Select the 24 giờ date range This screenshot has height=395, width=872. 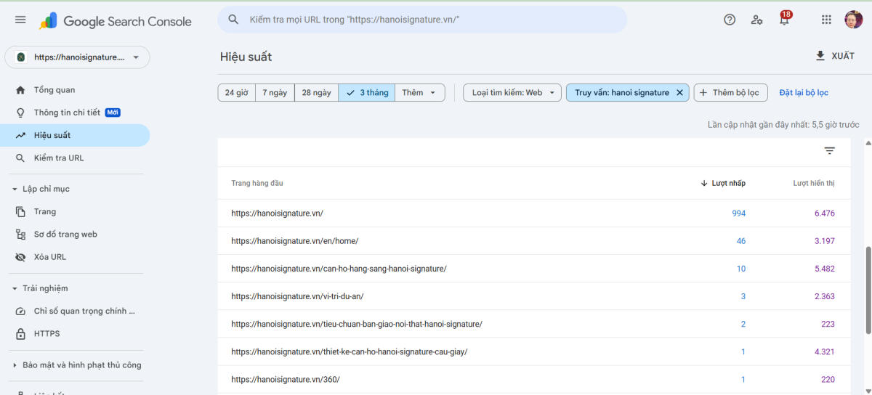point(236,93)
